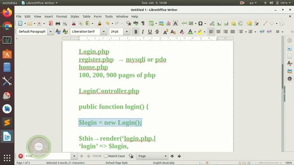Close the Find toolbar
This screenshot has height=165, width=294.
(x=21, y=156)
